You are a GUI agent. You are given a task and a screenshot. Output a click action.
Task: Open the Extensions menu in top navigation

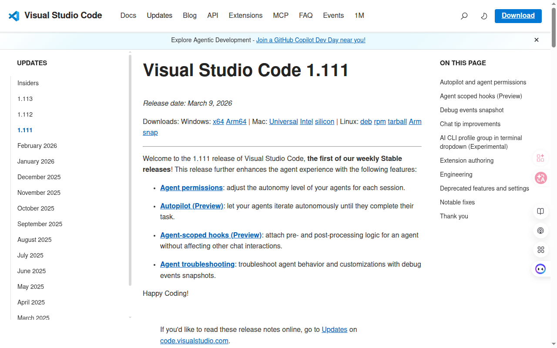(245, 16)
